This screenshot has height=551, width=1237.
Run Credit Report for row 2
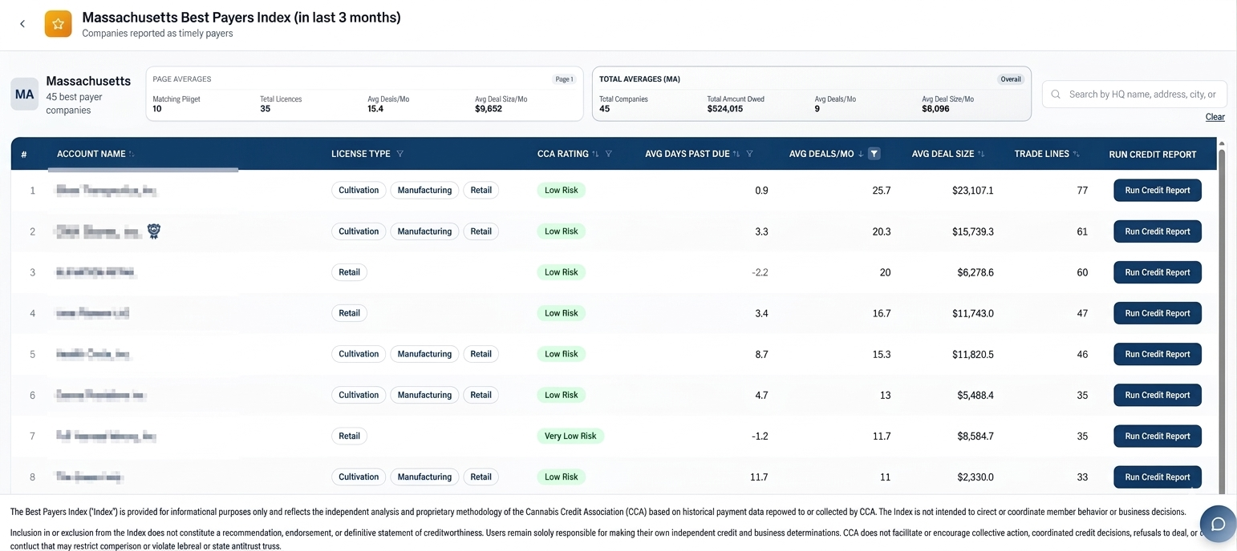point(1157,231)
